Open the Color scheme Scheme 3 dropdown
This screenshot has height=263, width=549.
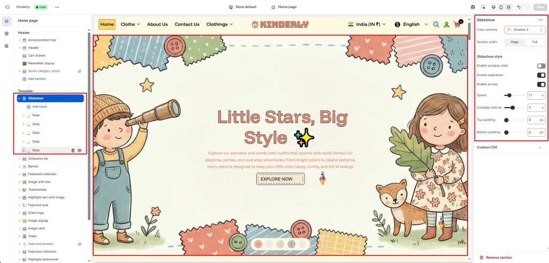point(524,29)
